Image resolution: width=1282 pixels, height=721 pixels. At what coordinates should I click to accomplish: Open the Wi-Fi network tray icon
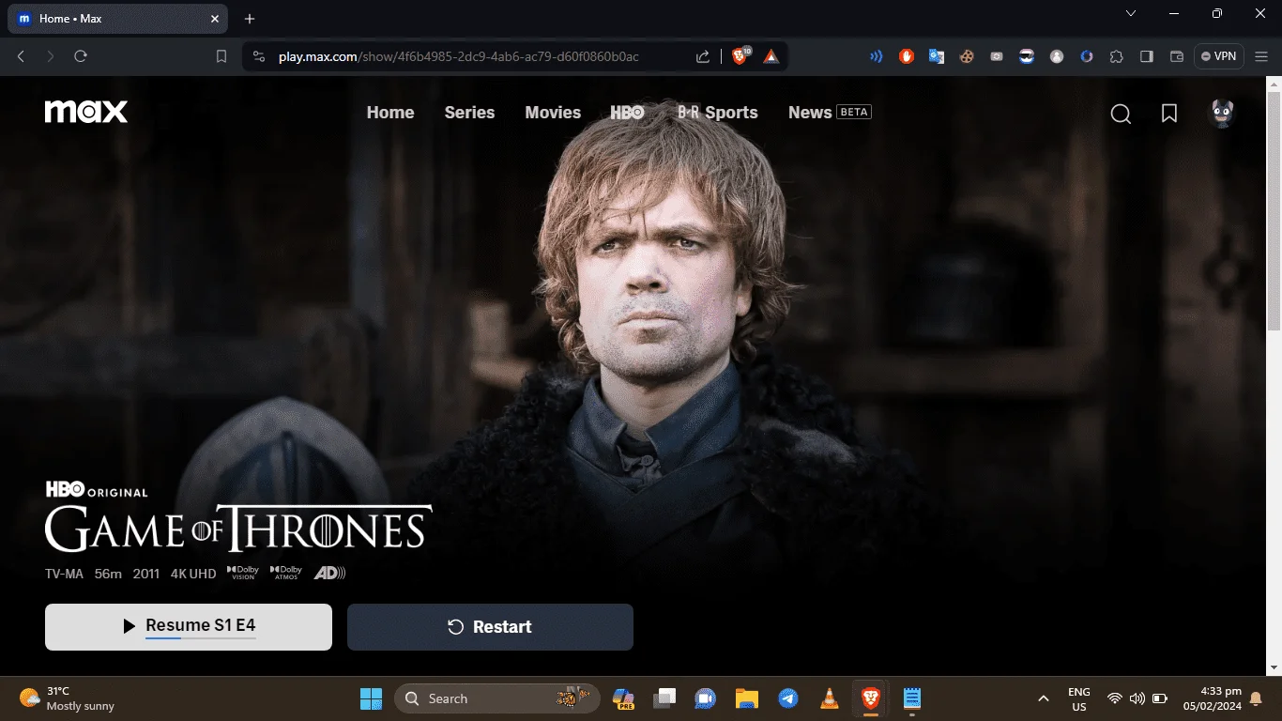click(1115, 698)
